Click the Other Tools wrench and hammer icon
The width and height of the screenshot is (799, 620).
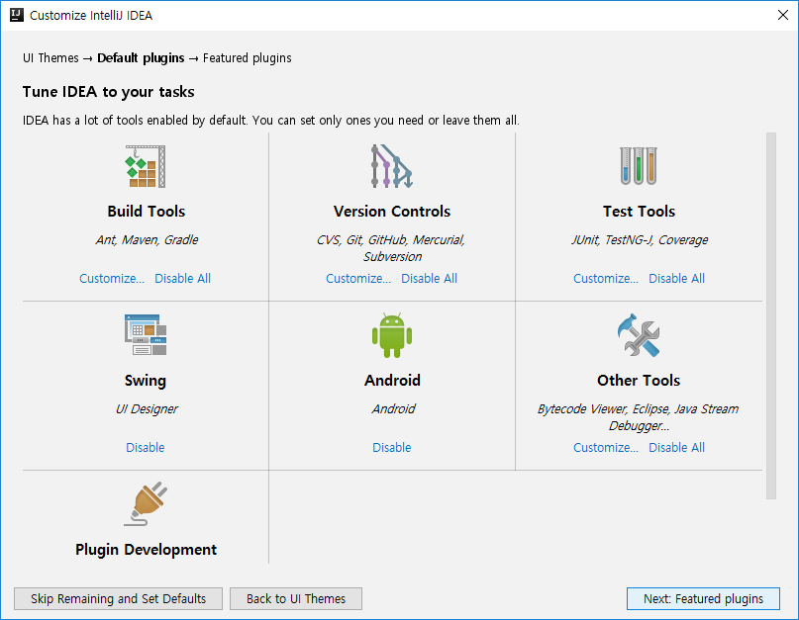pos(639,335)
